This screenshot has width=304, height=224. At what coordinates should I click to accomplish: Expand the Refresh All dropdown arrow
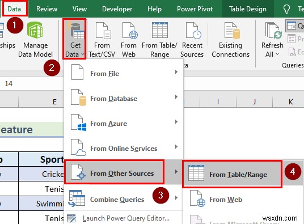(277, 54)
